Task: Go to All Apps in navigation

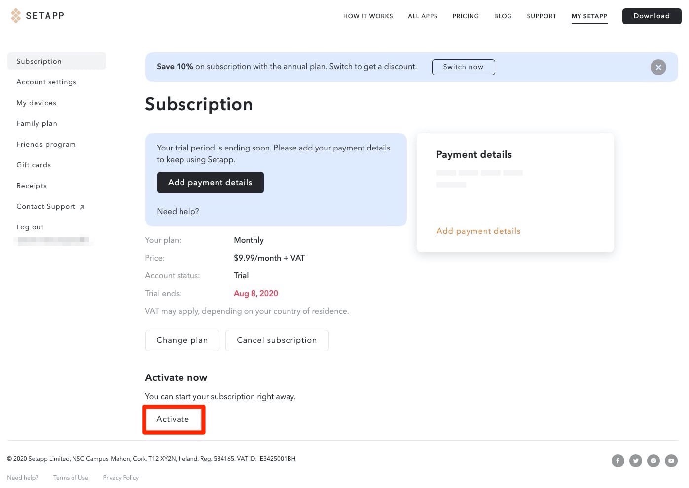Action: point(422,16)
